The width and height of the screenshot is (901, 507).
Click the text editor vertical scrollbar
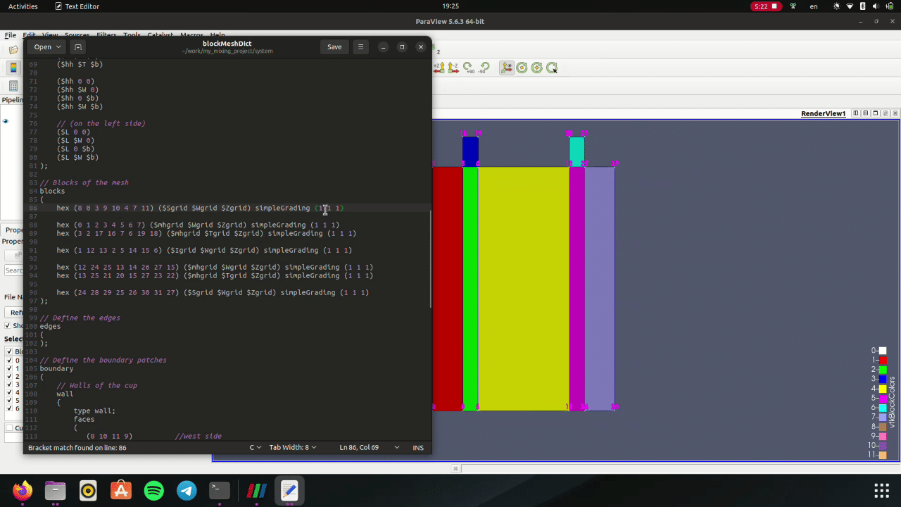tap(430, 258)
